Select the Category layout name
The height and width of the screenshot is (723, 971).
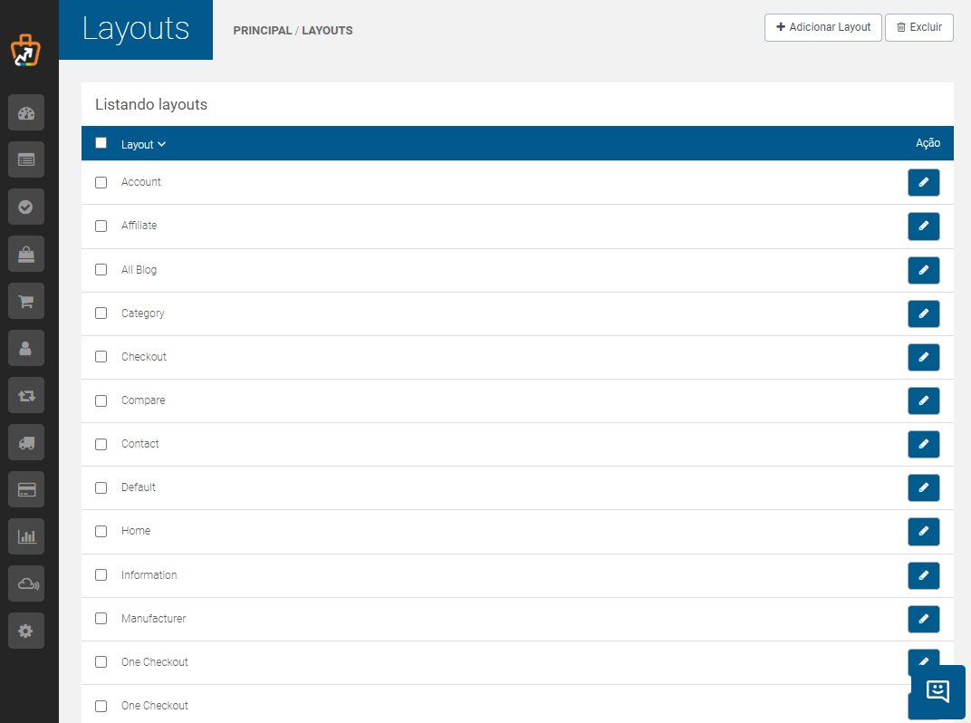click(142, 313)
